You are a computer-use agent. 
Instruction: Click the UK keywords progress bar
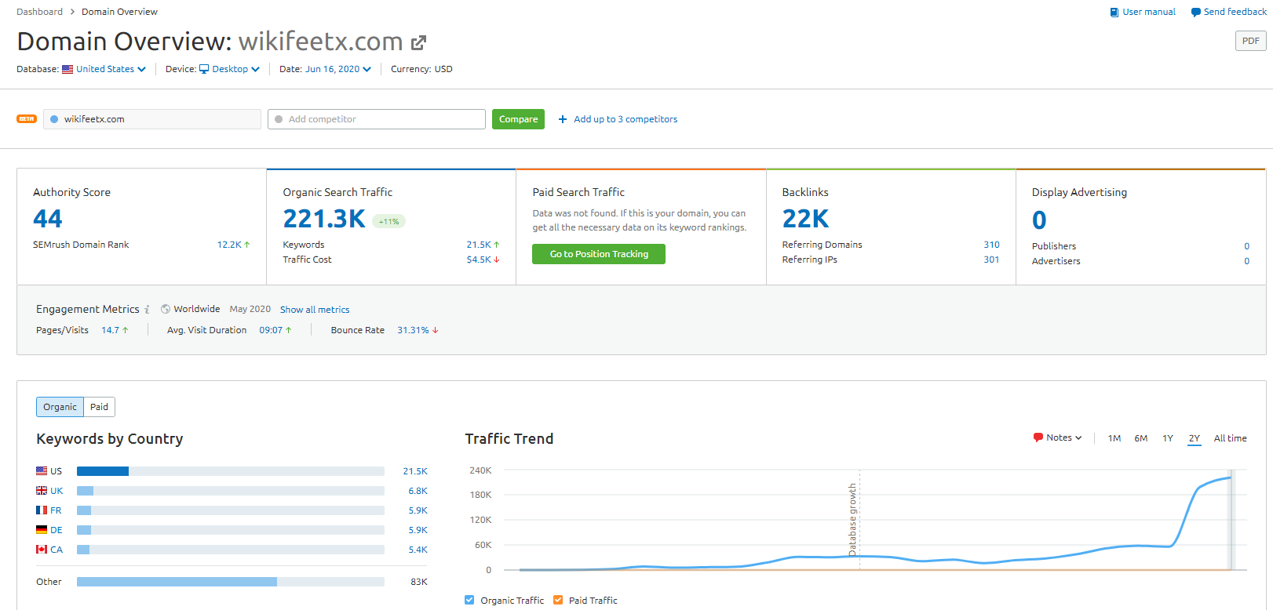[x=231, y=491]
